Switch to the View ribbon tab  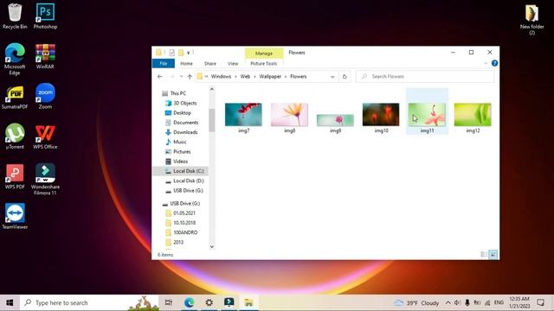coord(233,63)
